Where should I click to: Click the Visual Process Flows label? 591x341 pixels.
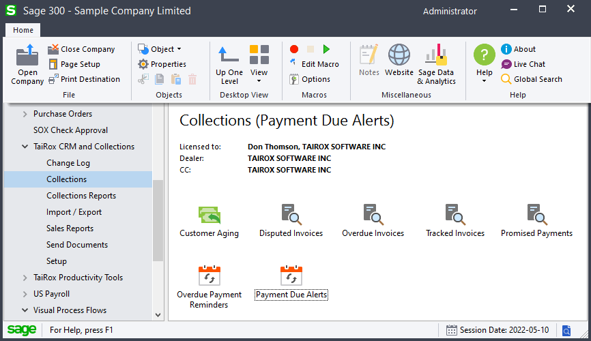(x=70, y=310)
